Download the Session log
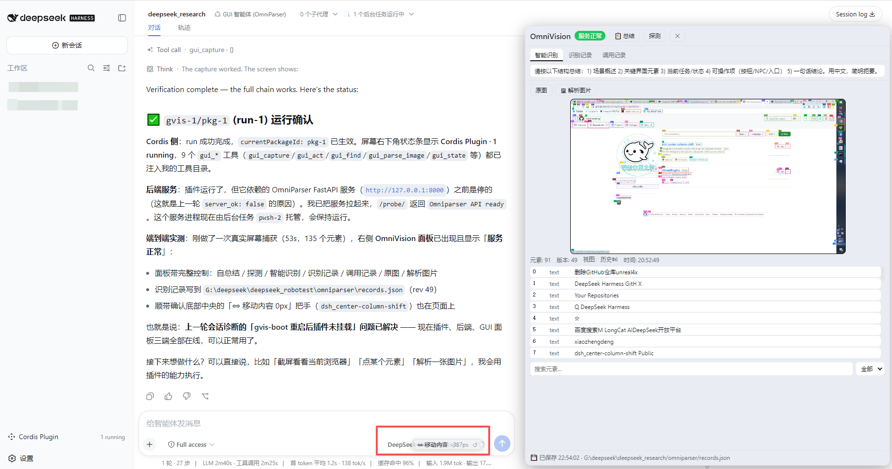Screen dimensions: 892x469 (855, 14)
